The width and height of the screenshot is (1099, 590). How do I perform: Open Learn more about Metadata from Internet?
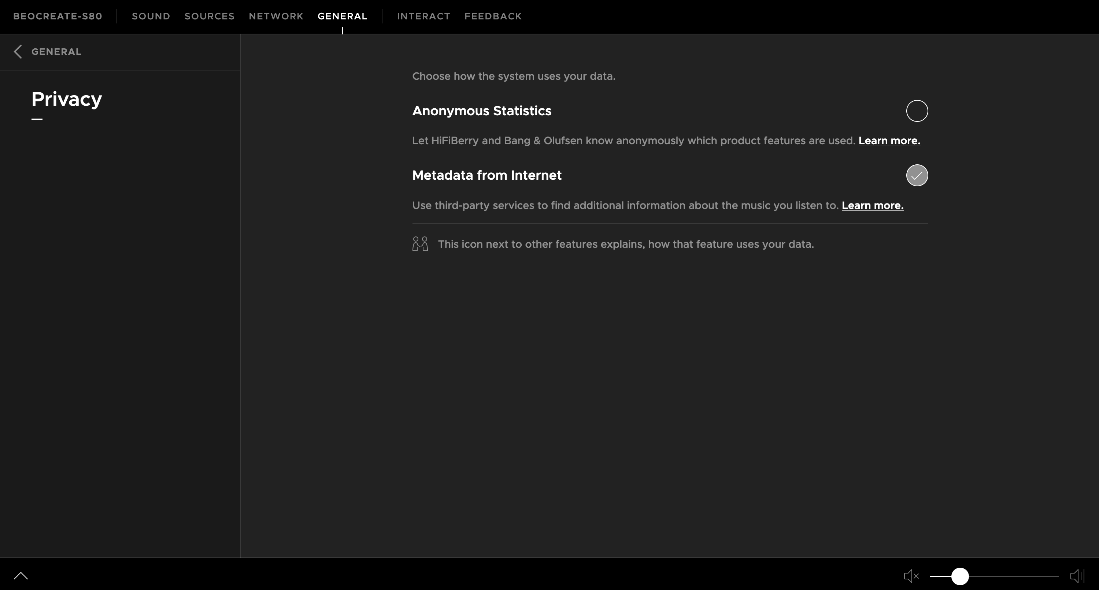point(873,205)
